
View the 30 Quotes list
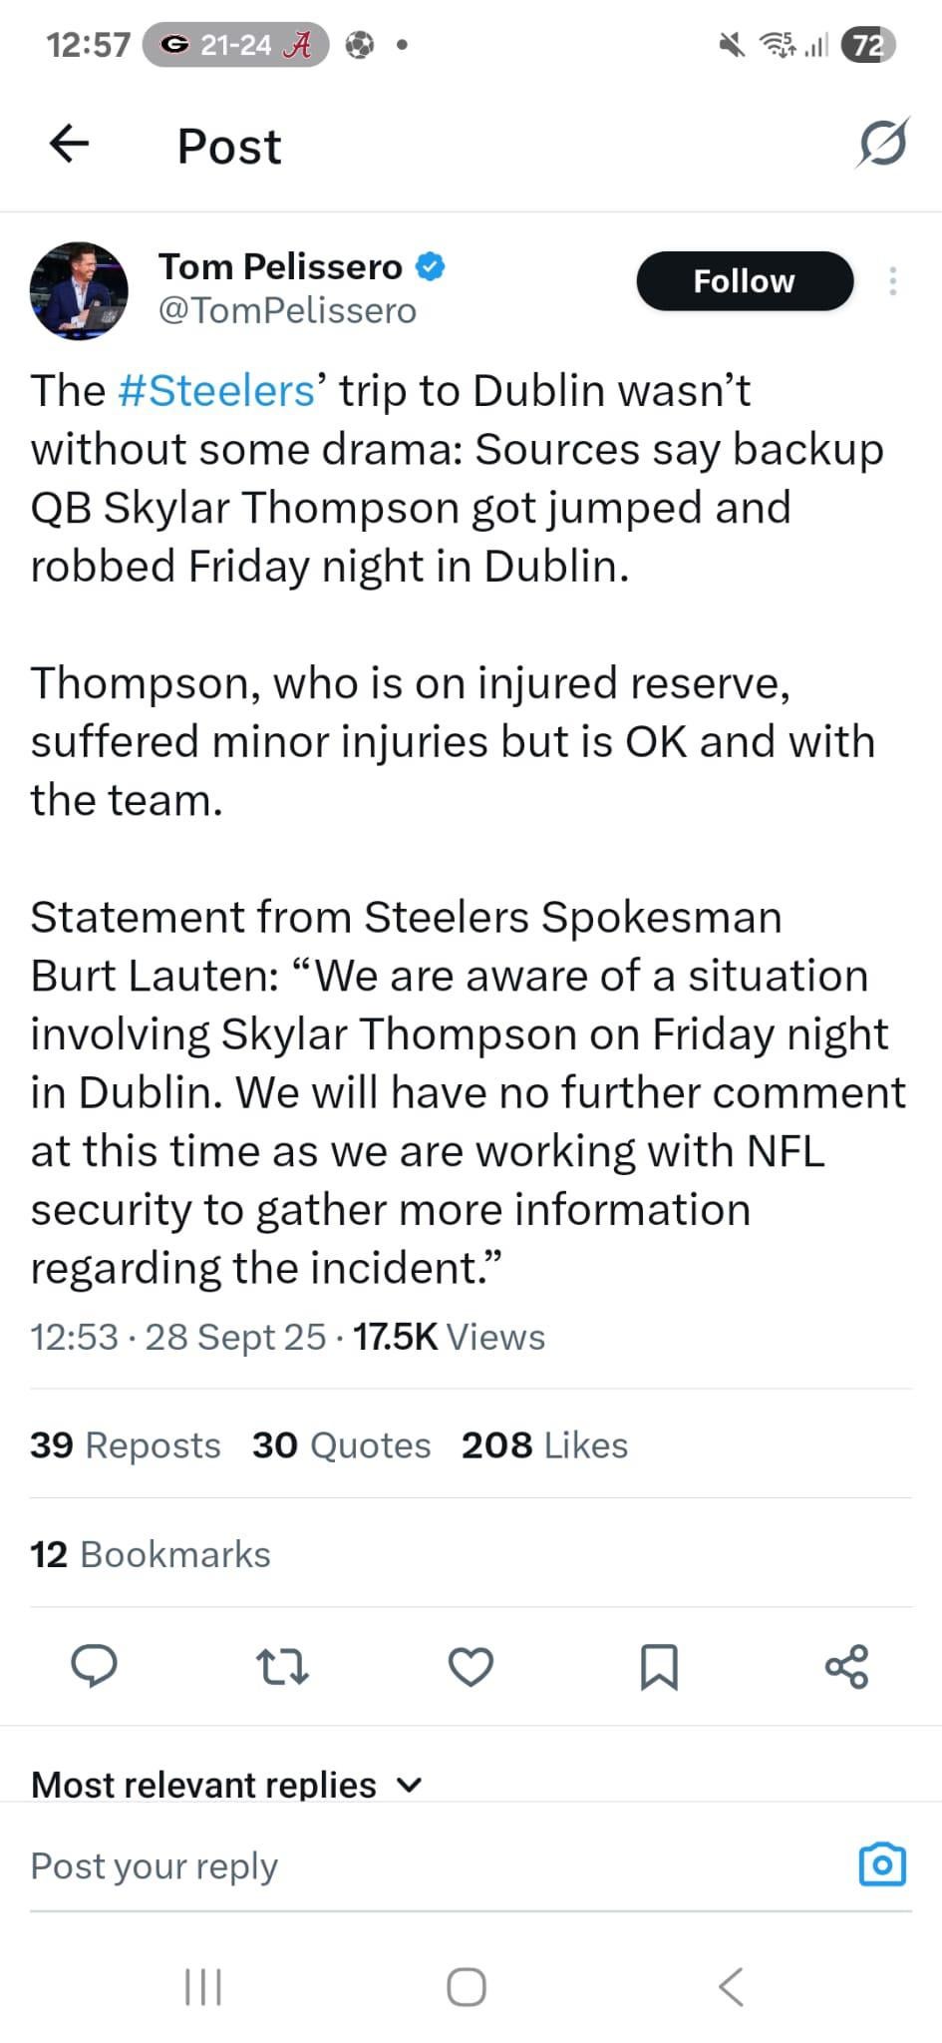[x=341, y=1444]
